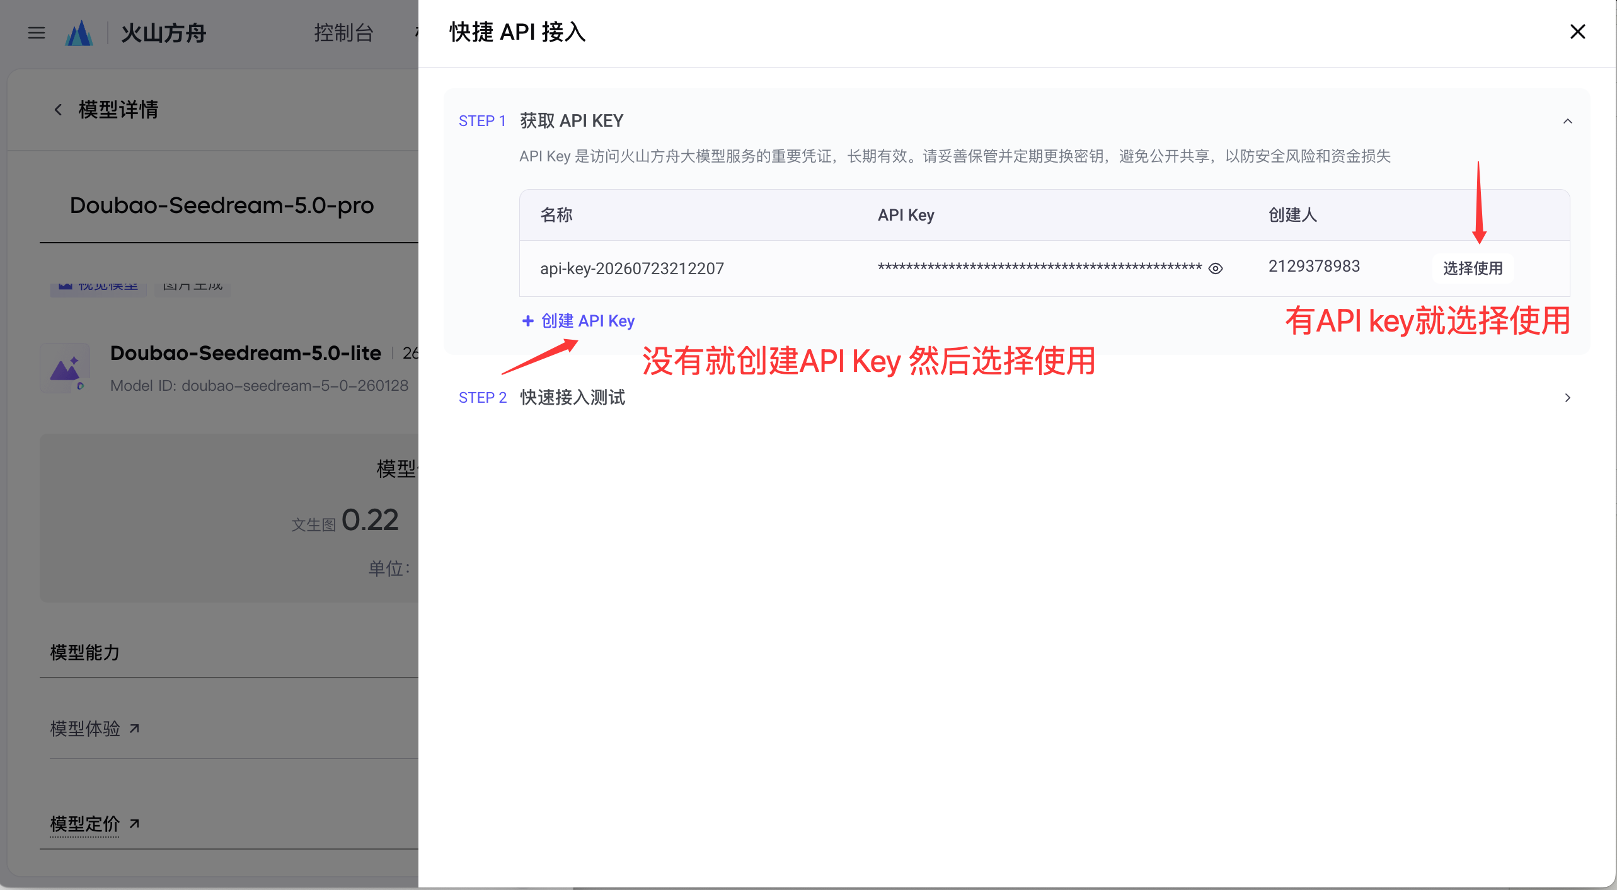Click the 快速接入测试 step title
This screenshot has width=1617, height=890.
click(572, 398)
